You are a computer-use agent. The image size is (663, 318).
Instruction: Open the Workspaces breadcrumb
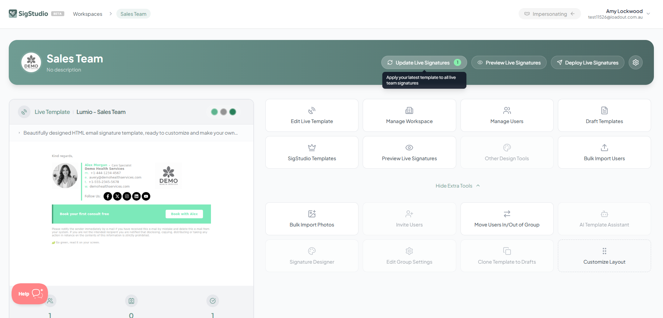[x=88, y=14]
